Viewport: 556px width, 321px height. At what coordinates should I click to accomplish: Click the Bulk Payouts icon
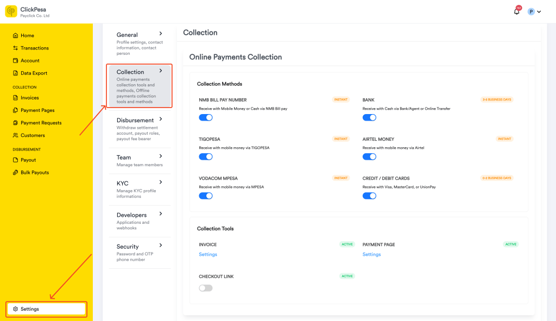15,172
